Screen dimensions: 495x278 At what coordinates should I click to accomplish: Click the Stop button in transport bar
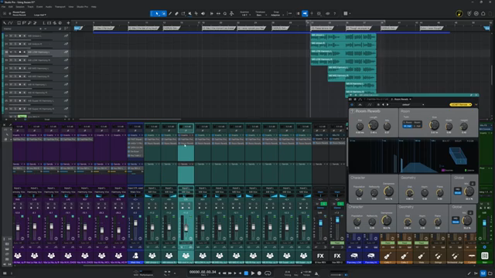coord(246,273)
